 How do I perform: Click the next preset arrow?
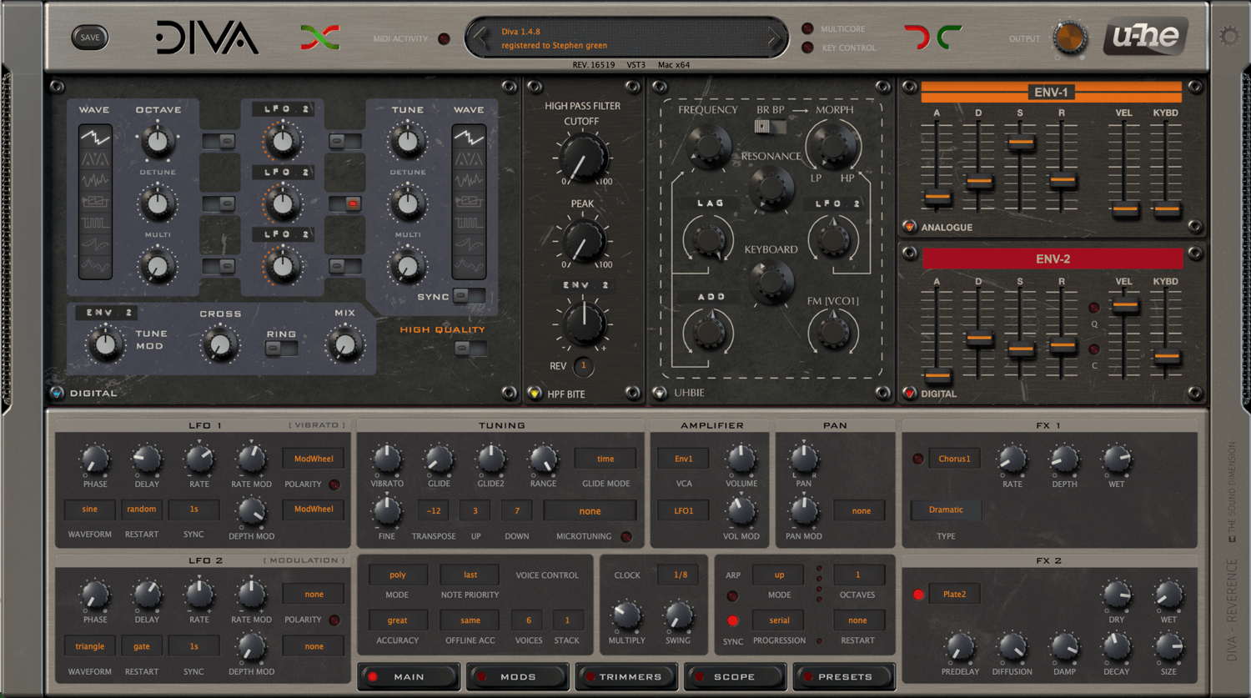click(773, 38)
